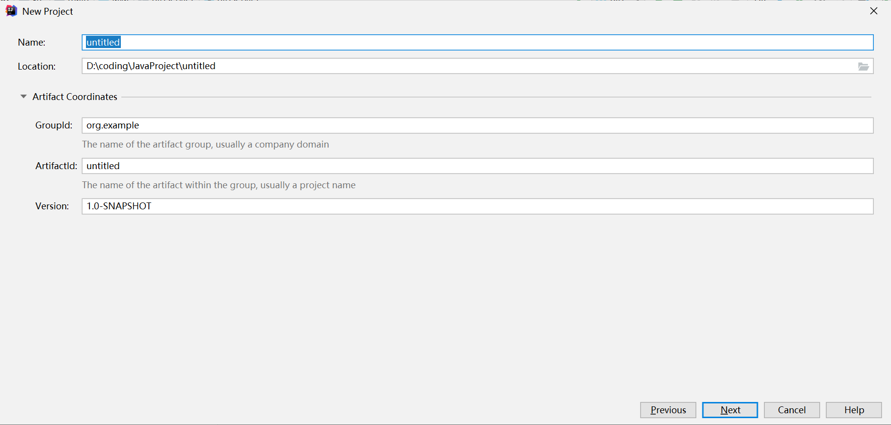The height and width of the screenshot is (425, 891).
Task: Focus the Name text field
Action: pos(476,42)
